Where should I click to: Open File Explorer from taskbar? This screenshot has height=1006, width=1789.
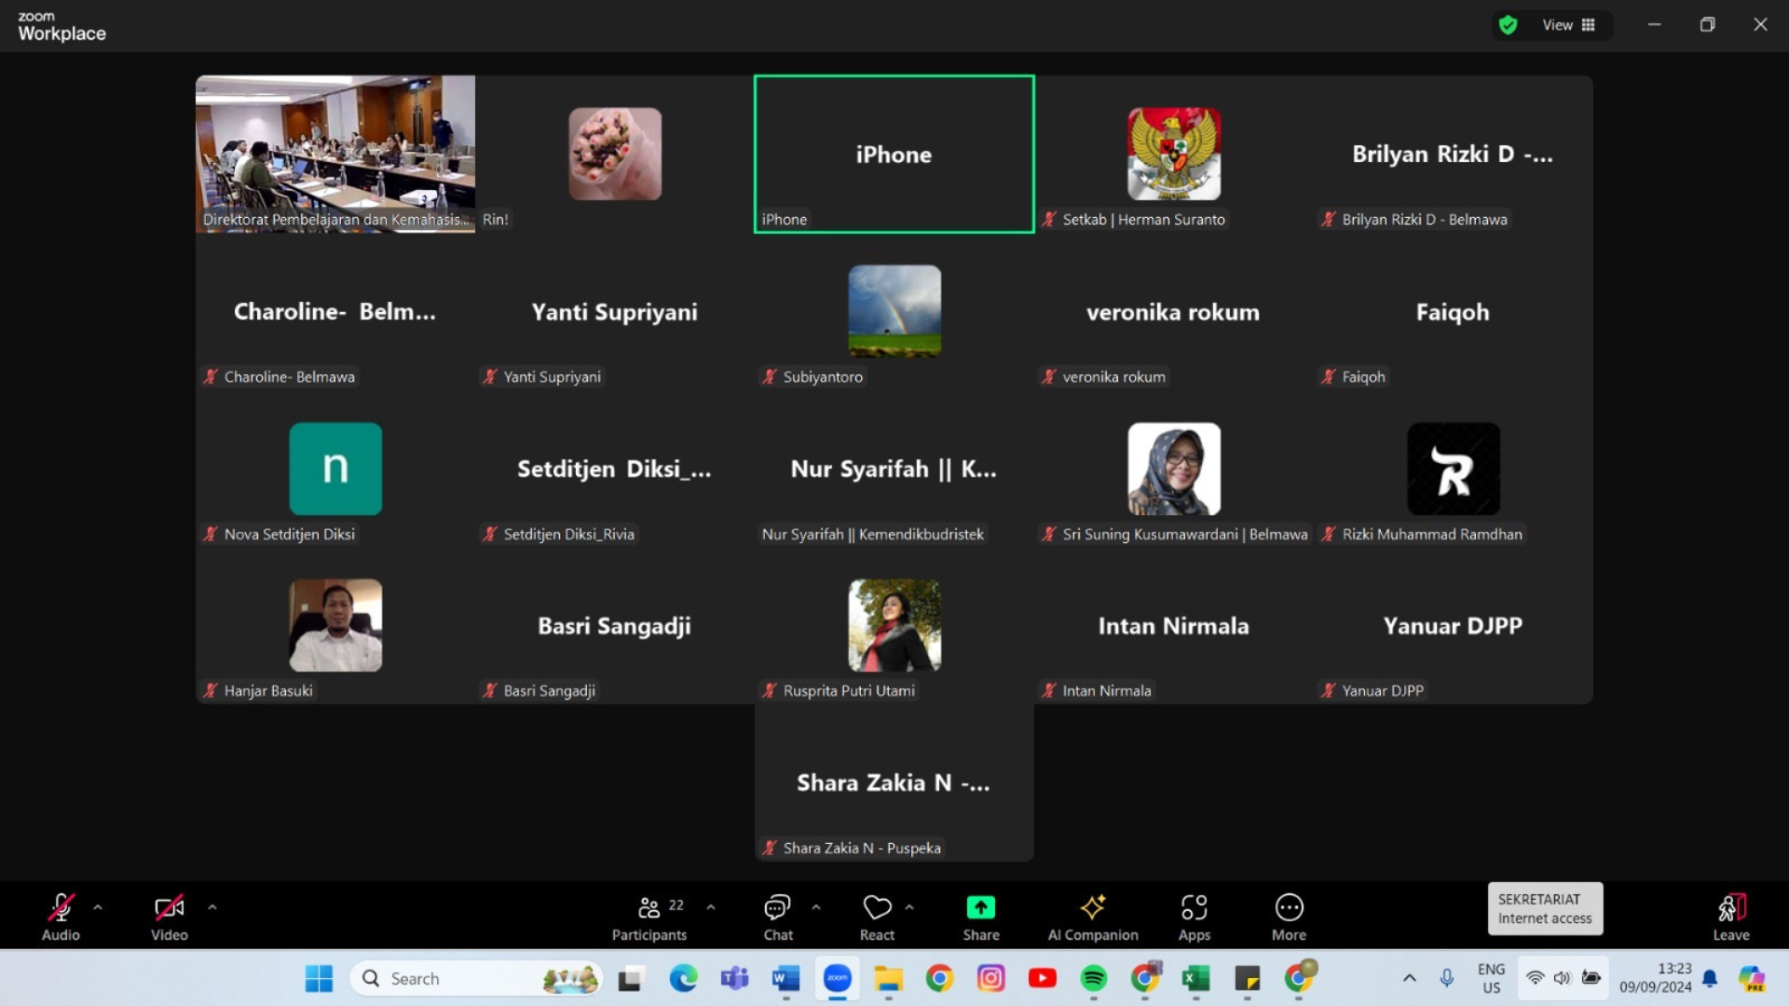coord(888,978)
